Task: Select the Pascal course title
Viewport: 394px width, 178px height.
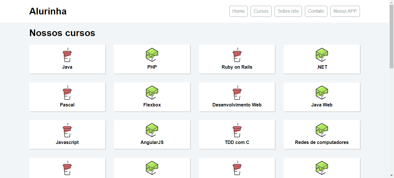Action: tap(67, 105)
